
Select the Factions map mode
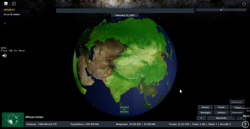(221, 112)
